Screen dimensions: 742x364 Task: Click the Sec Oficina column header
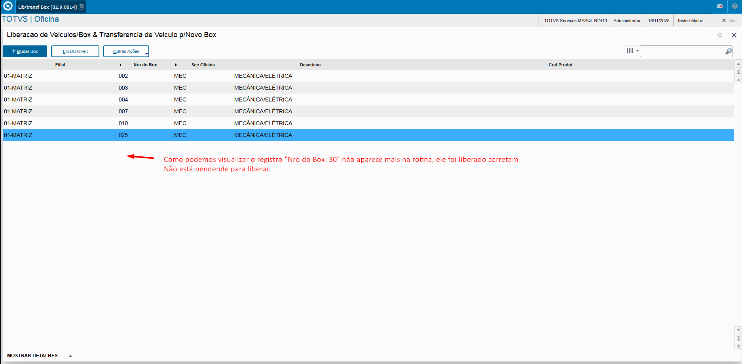203,65
